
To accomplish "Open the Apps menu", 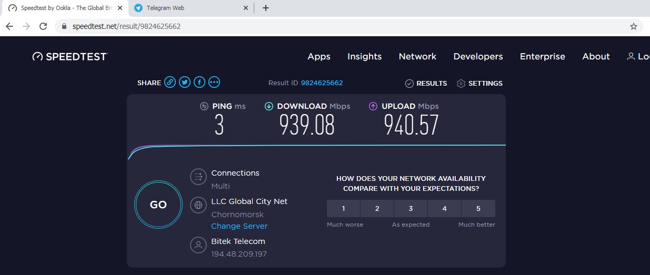I will click(x=319, y=56).
